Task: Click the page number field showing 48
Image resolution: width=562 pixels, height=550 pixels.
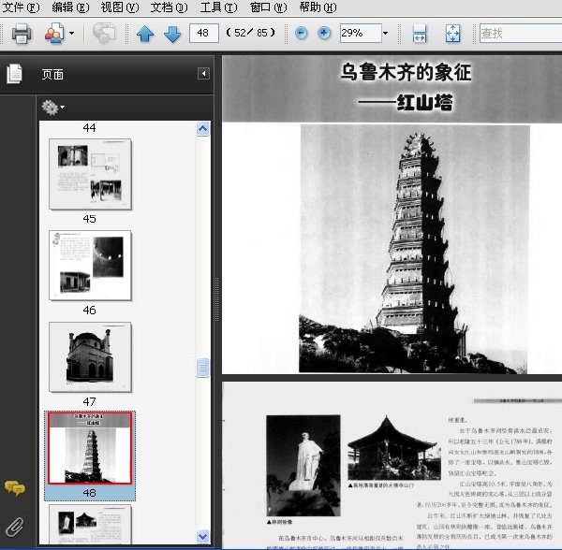Action: pos(203,34)
